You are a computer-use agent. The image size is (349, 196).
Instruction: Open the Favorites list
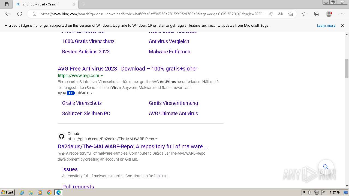click(304, 14)
